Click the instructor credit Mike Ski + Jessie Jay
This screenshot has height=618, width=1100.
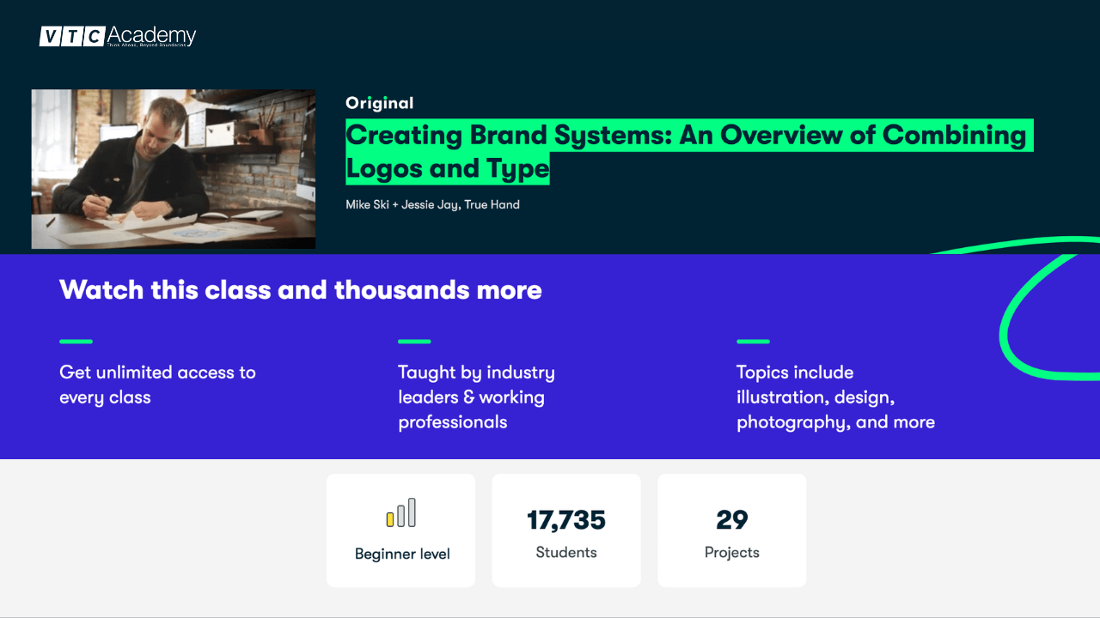tap(432, 204)
